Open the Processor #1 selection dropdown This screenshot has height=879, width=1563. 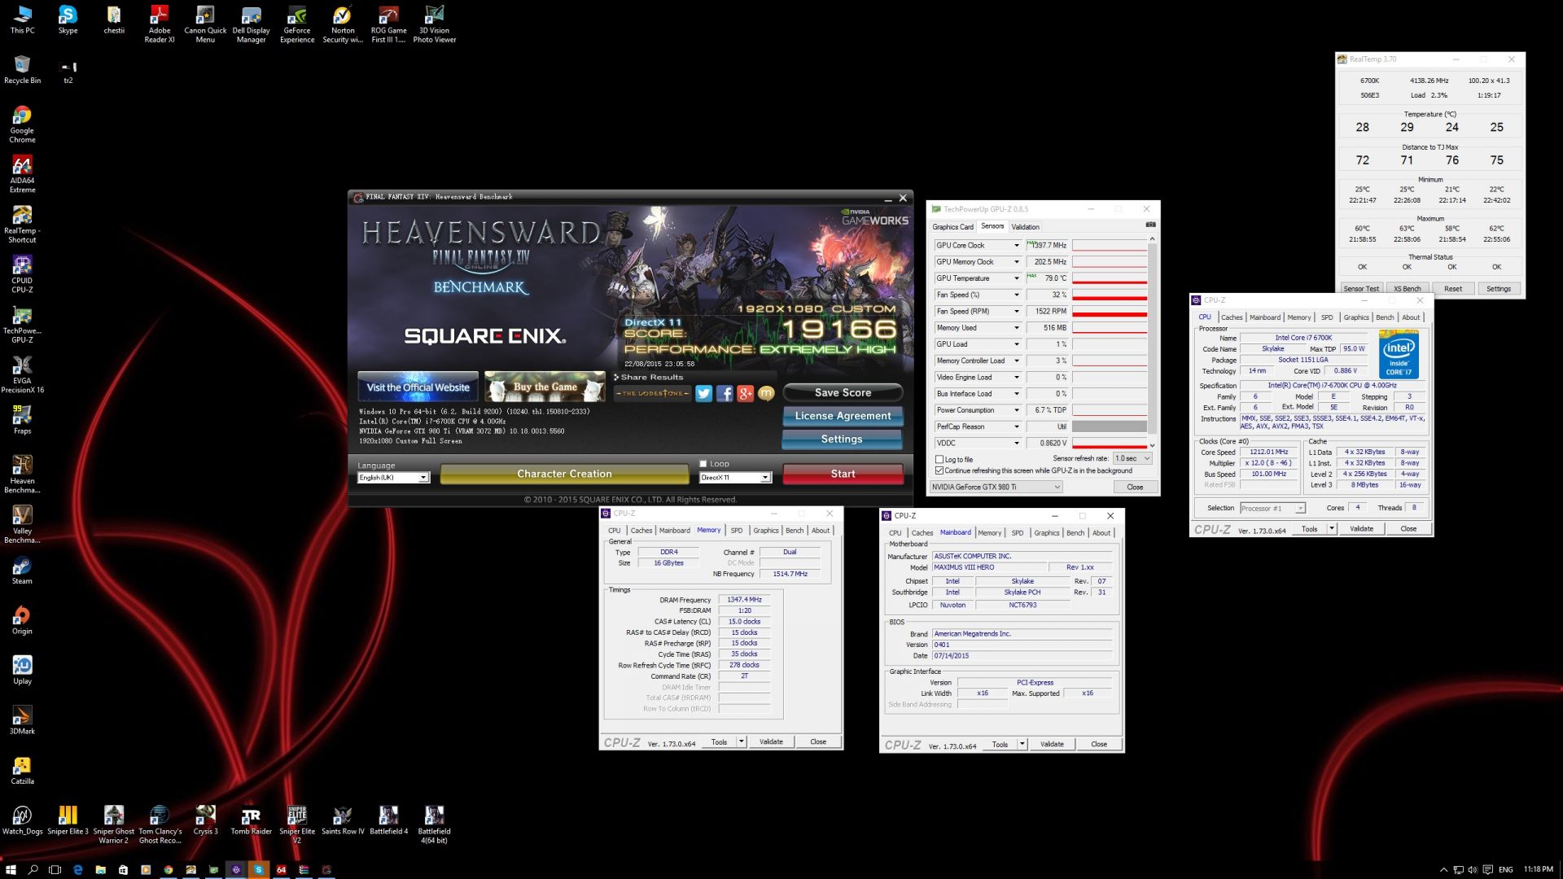1272,508
